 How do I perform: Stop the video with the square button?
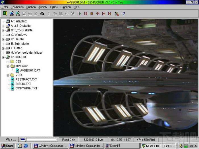(92, 13)
